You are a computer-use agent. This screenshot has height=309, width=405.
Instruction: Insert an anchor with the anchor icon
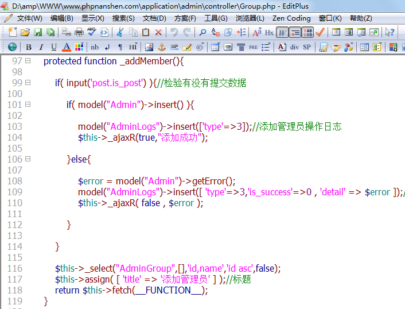[162, 47]
